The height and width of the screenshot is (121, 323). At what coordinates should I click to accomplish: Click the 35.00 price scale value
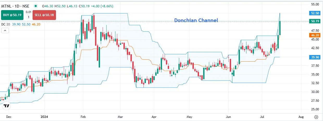[x=315, y=74]
